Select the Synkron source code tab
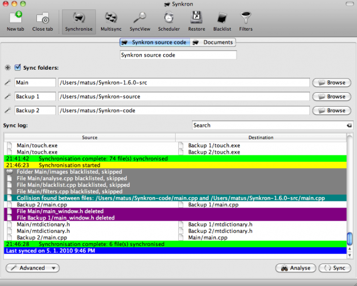This screenshot has height=286, width=357. 155,42
